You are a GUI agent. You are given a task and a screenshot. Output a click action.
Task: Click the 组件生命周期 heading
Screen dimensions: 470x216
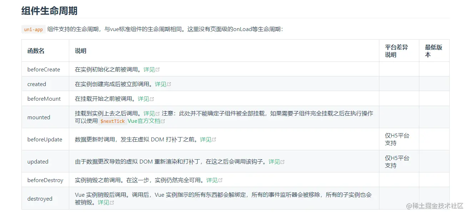49,10
